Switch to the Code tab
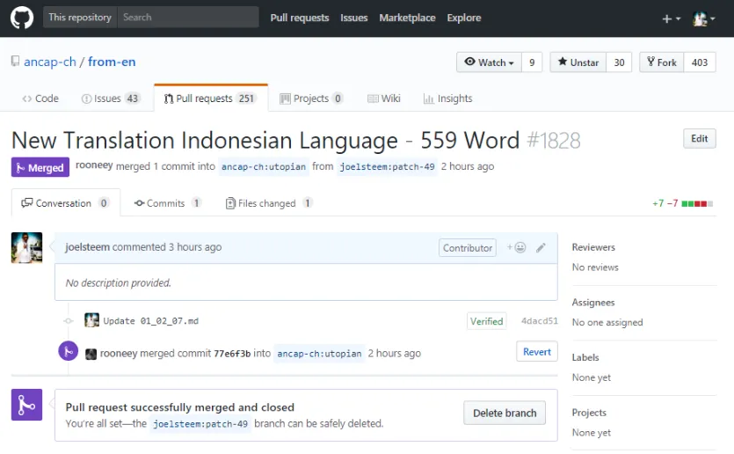This screenshot has width=734, height=454. click(x=40, y=99)
